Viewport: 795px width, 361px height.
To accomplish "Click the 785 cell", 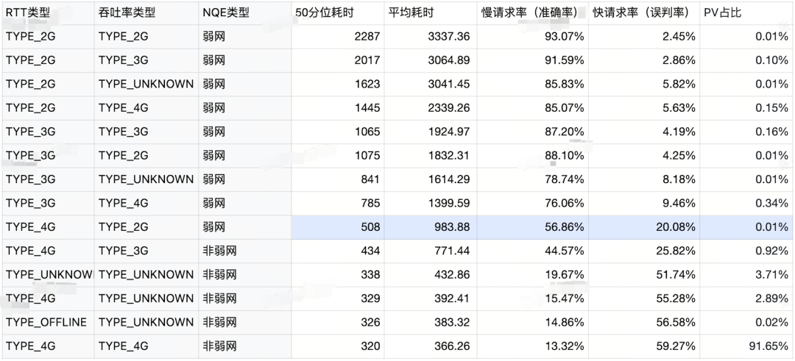I will (x=338, y=203).
